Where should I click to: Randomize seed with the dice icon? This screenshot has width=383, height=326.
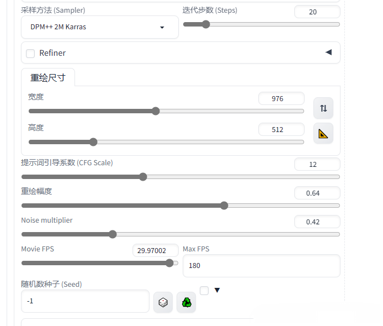(163, 302)
